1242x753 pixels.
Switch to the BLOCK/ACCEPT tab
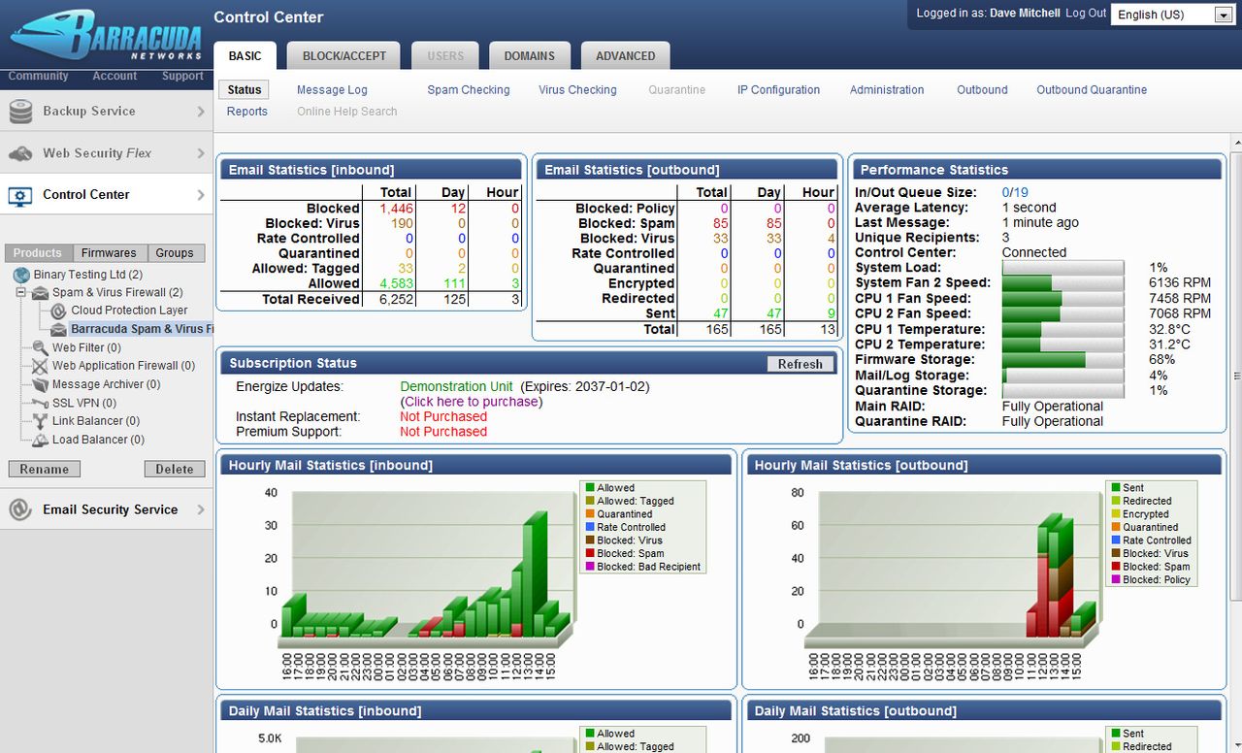[x=344, y=55]
